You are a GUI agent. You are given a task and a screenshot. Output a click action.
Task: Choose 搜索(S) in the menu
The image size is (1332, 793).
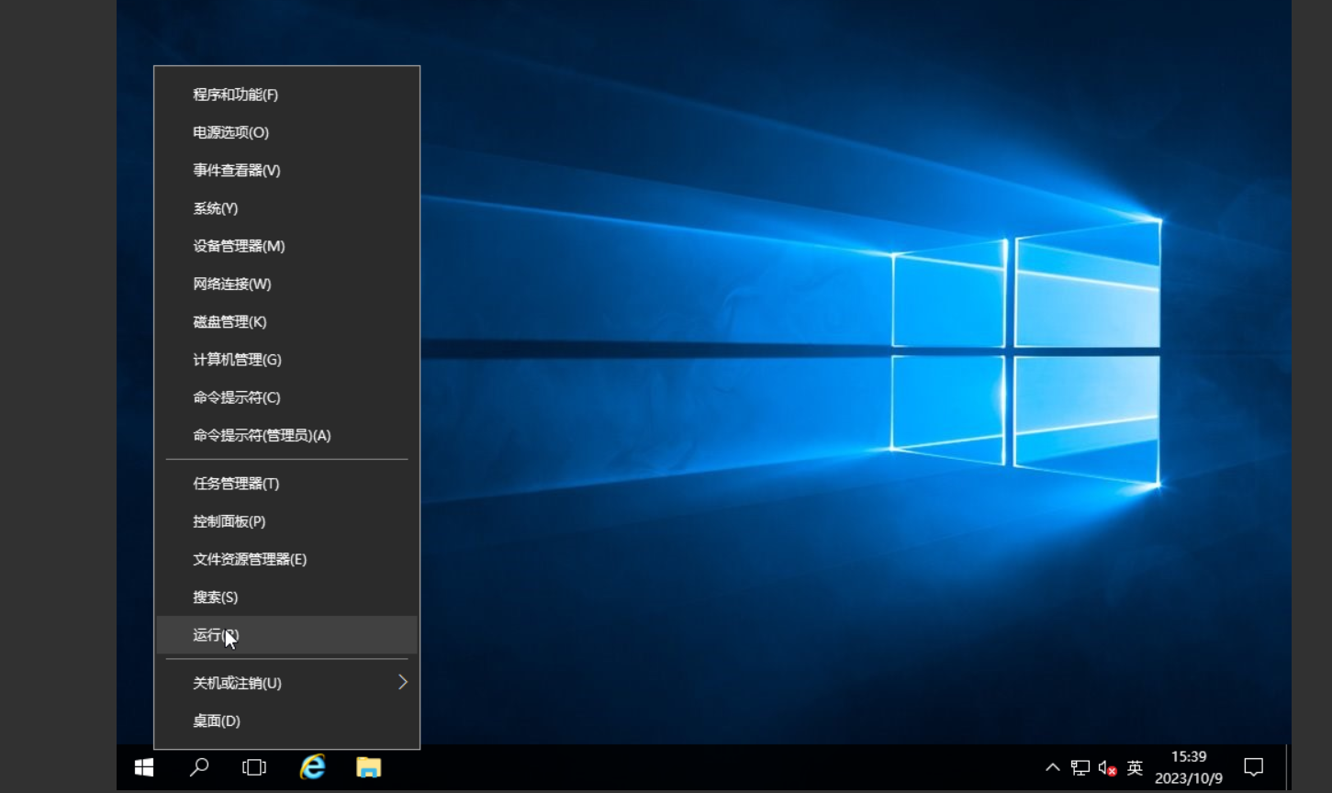coord(287,597)
